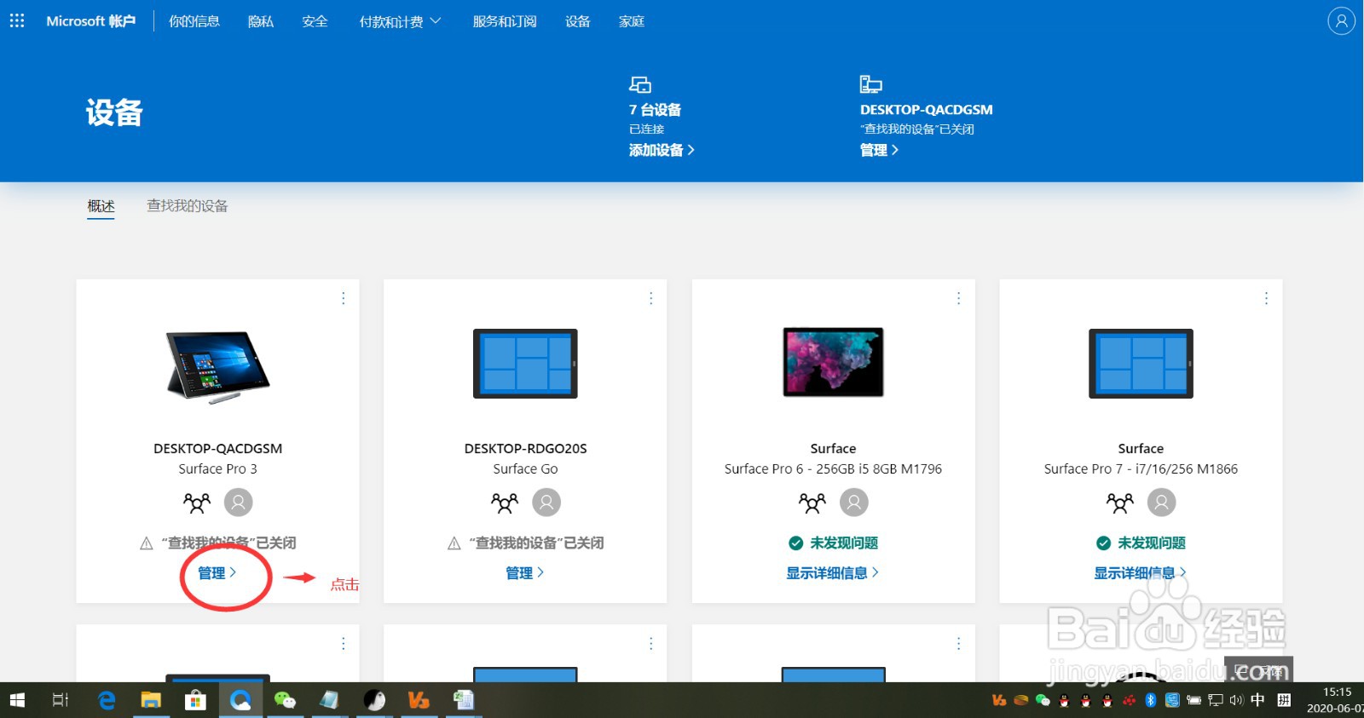Select the 概述 tab
The image size is (1364, 718).
[x=101, y=206]
